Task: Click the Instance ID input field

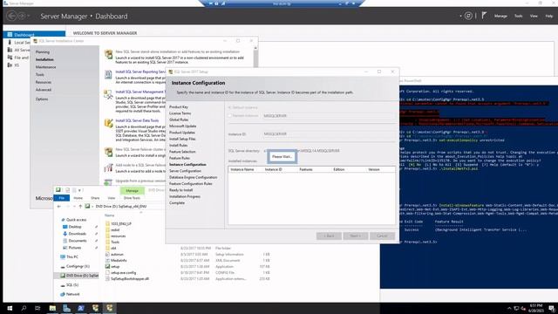Action: (329, 134)
